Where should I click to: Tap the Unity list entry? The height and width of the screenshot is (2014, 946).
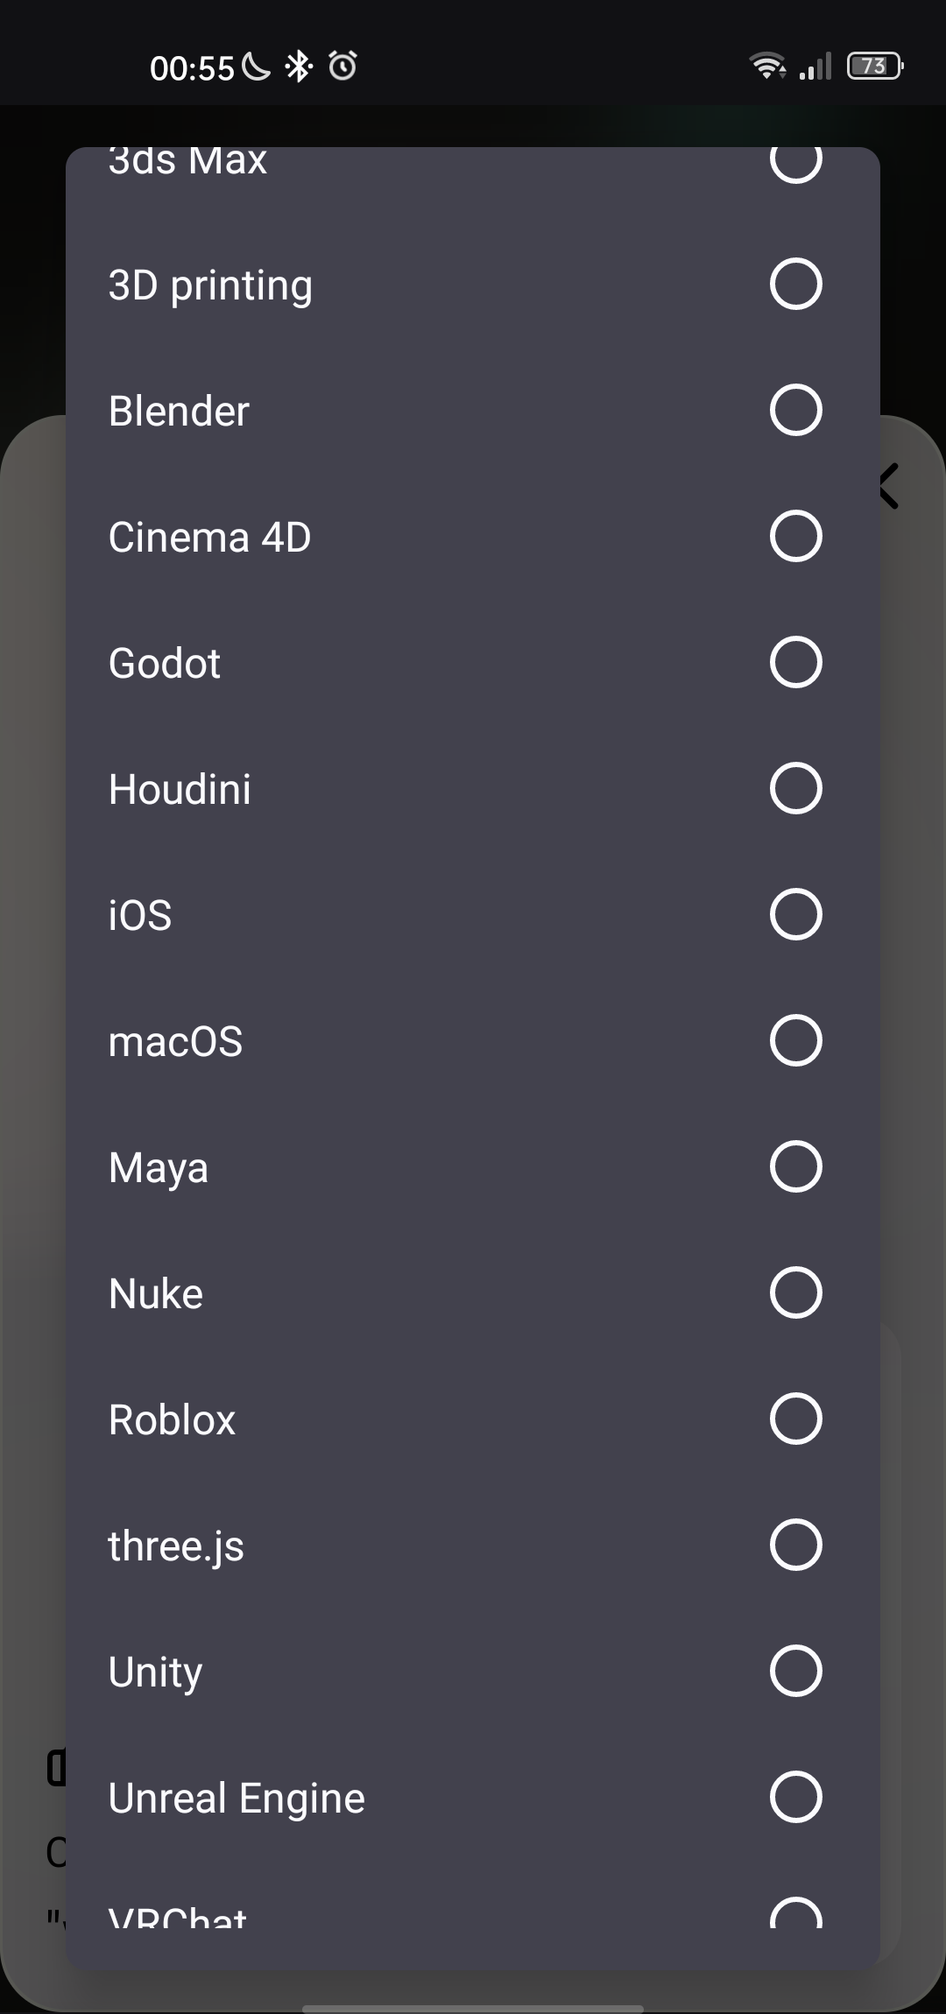[156, 1672]
